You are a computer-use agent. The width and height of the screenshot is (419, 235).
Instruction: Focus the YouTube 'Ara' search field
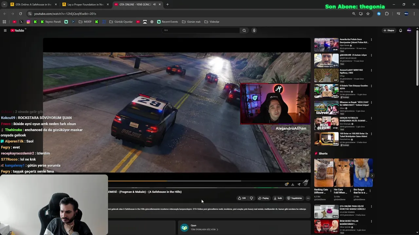pos(201,30)
